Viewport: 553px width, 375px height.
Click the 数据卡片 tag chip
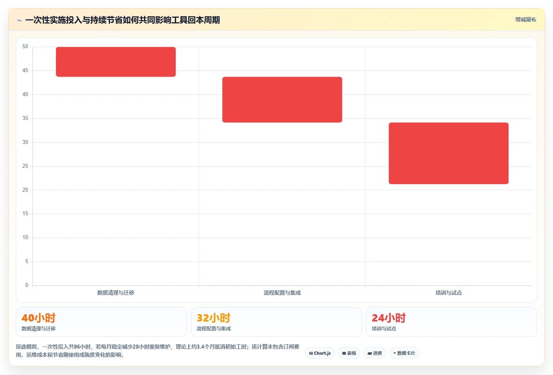[404, 353]
